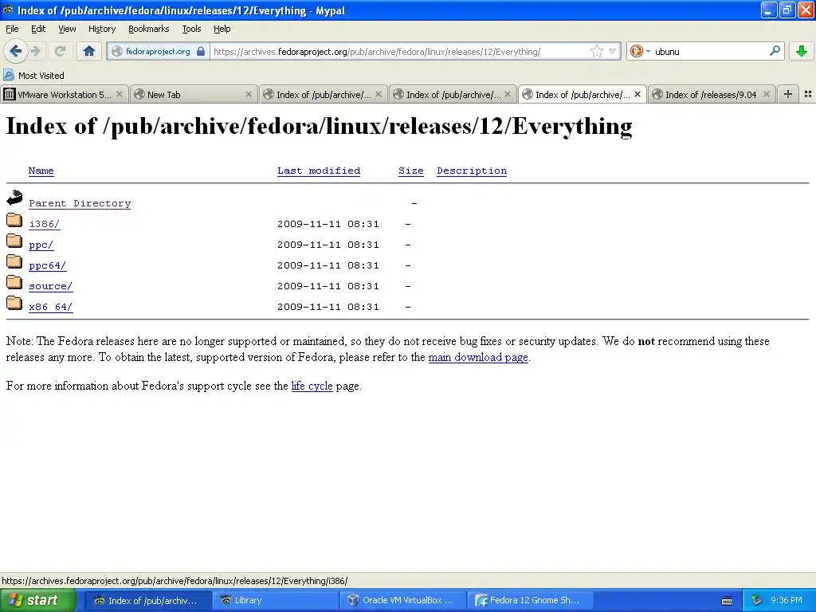Bookmark this page with the star icon
The image size is (816, 612).
(x=596, y=51)
